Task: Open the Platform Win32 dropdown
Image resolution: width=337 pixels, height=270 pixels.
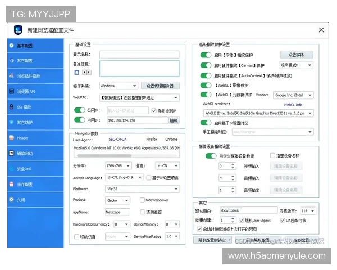Action: [x=142, y=189]
